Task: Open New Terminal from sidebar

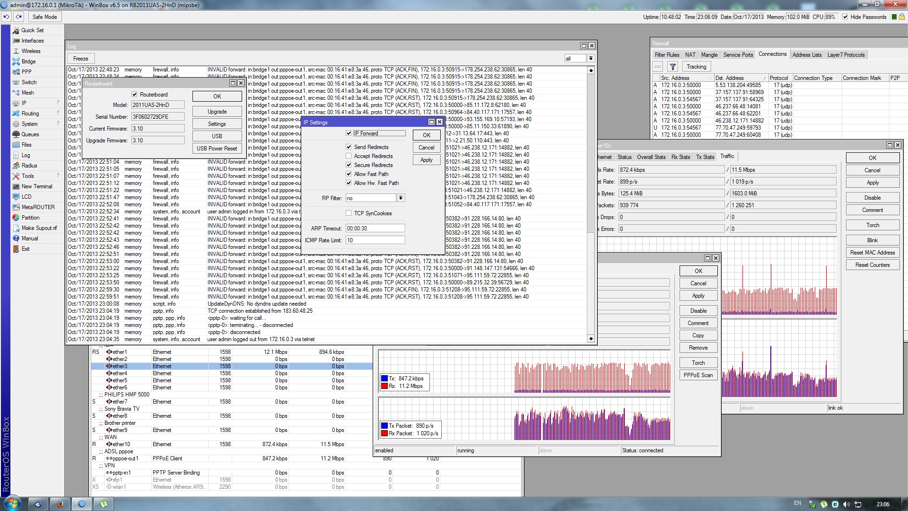Action: pyautogui.click(x=36, y=186)
